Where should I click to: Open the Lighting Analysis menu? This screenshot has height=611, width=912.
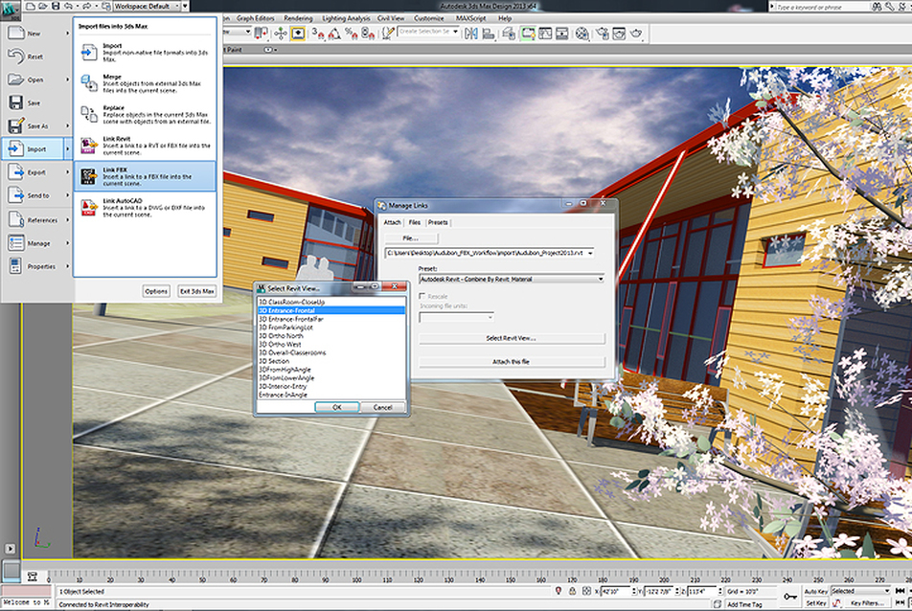pyautogui.click(x=346, y=18)
